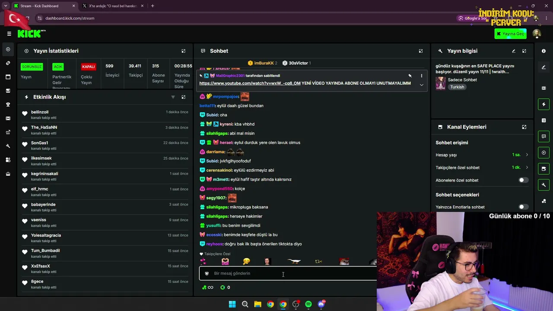The width and height of the screenshot is (553, 311).
Task: Click username reyhoos in chat
Action: coord(214,244)
